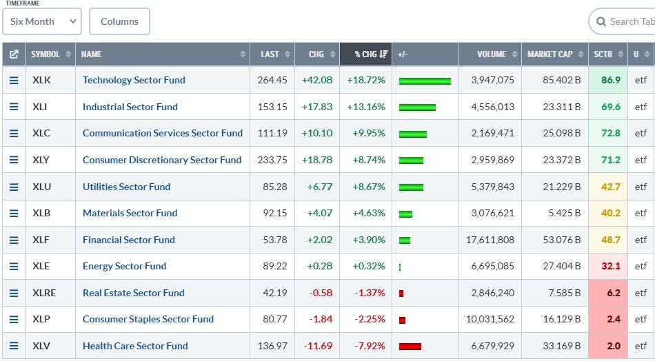Viewport: 655px width, 361px height.
Task: Click the row menu icon beside XLE
Action: click(x=13, y=267)
